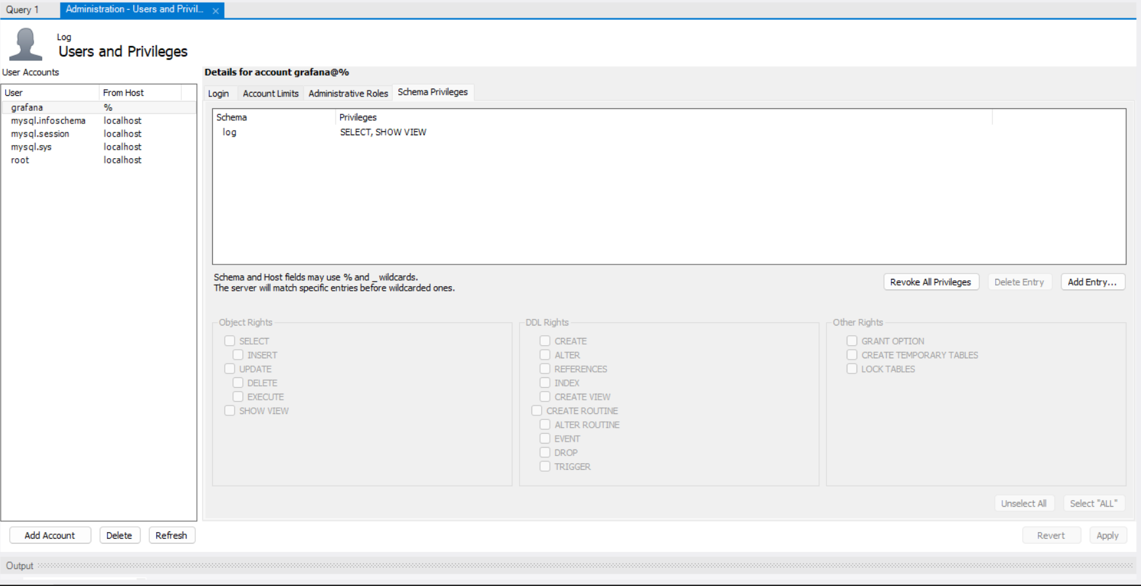Toggle the CREATE ROUTINE checkbox
Viewport: 1141px width, 586px height.
(537, 411)
